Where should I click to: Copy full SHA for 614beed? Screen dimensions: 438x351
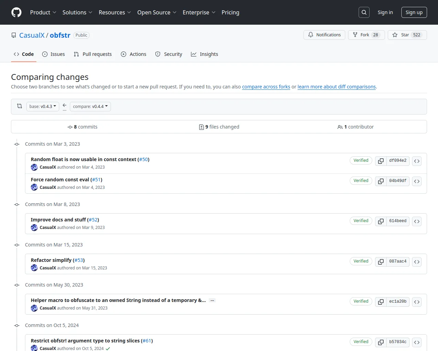381,221
